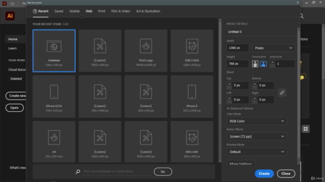This screenshot has height=182, width=325.
Task: Select the iPhone 8/7/6 preset
Action: click(x=54, y=97)
